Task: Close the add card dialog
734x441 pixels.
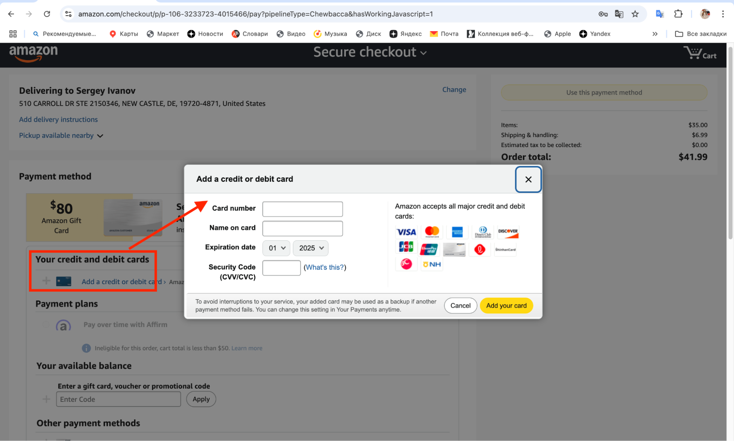Action: click(x=528, y=179)
